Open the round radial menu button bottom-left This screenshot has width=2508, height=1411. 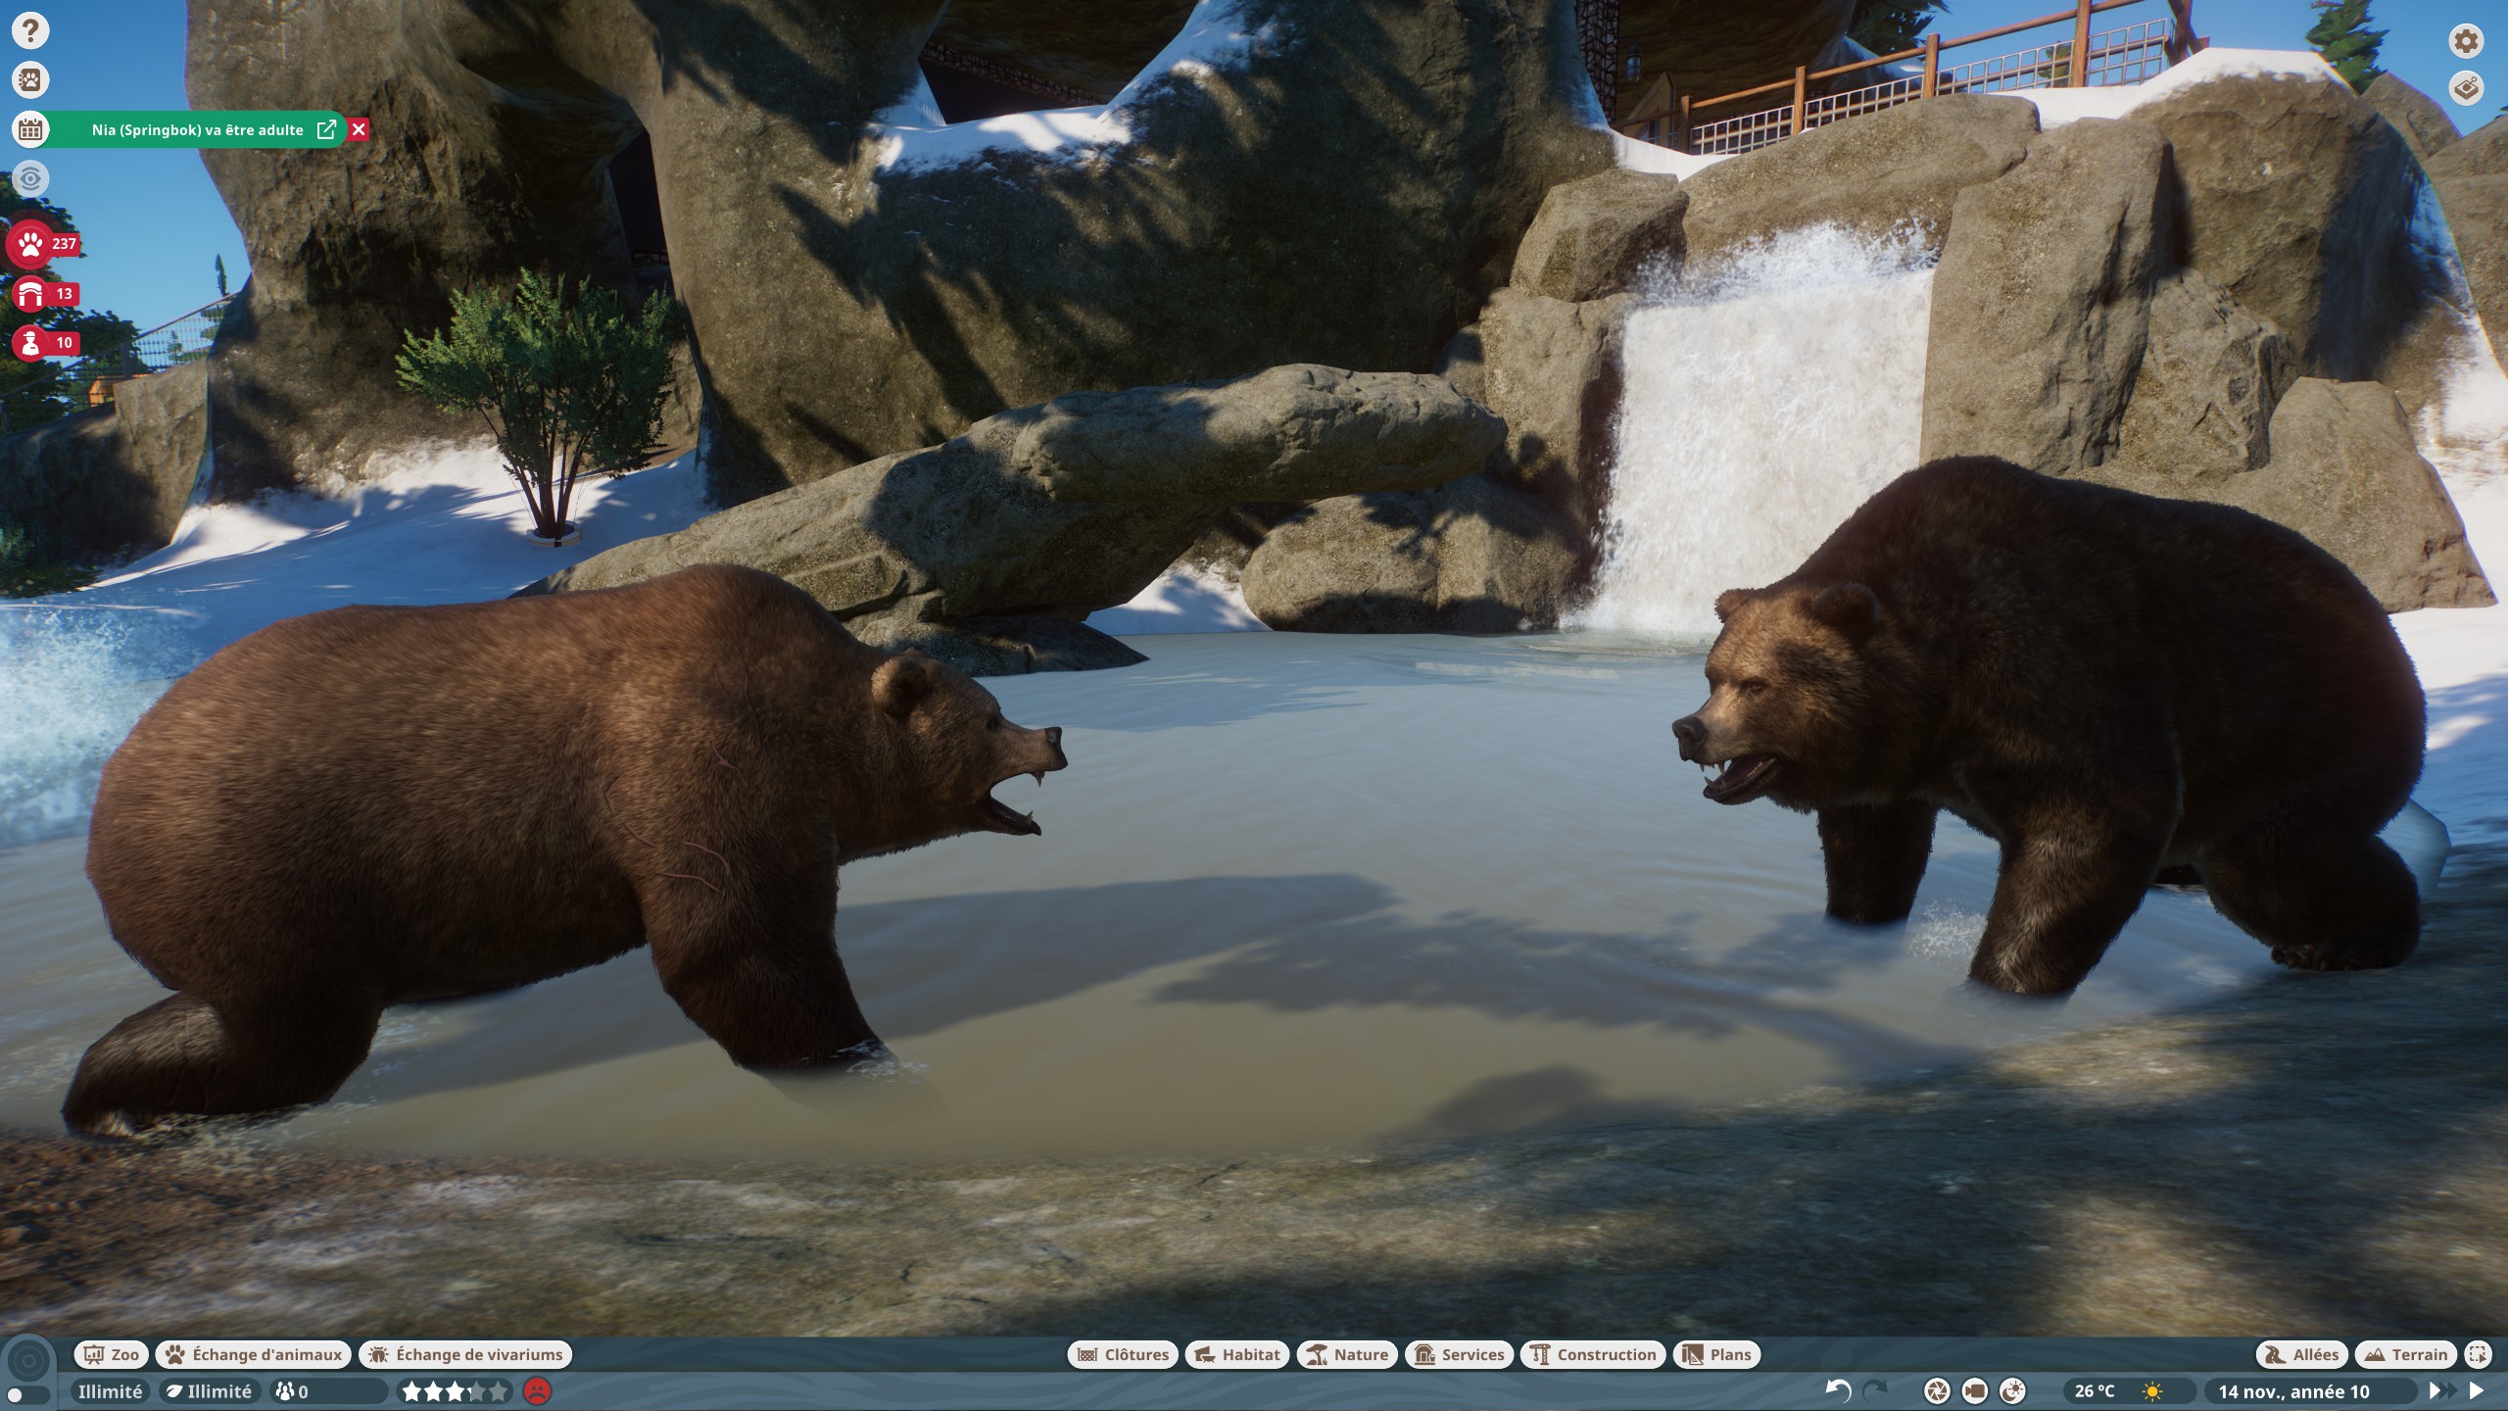click(28, 1360)
